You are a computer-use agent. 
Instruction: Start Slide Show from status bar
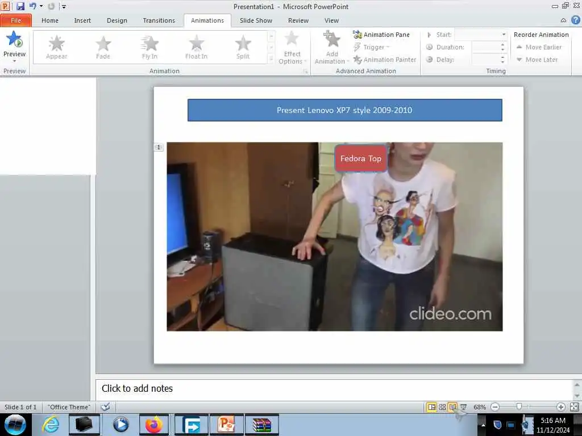pos(463,407)
